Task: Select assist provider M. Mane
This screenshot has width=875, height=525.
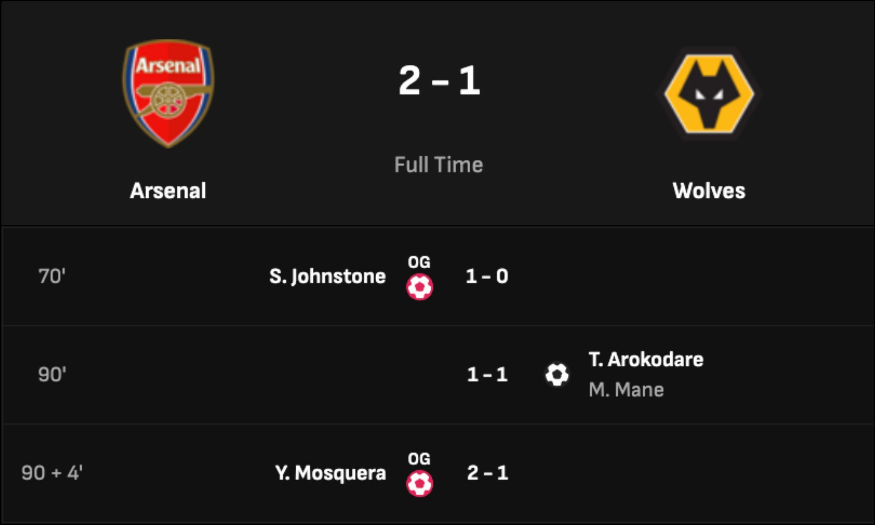Action: [626, 390]
